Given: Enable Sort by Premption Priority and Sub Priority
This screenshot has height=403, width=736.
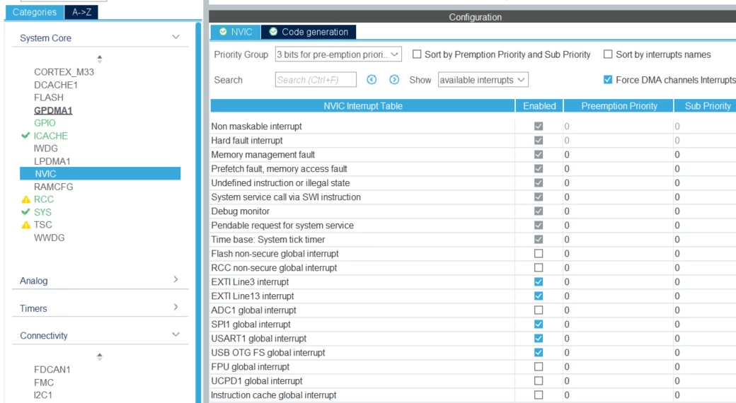Looking at the screenshot, I should pos(416,54).
